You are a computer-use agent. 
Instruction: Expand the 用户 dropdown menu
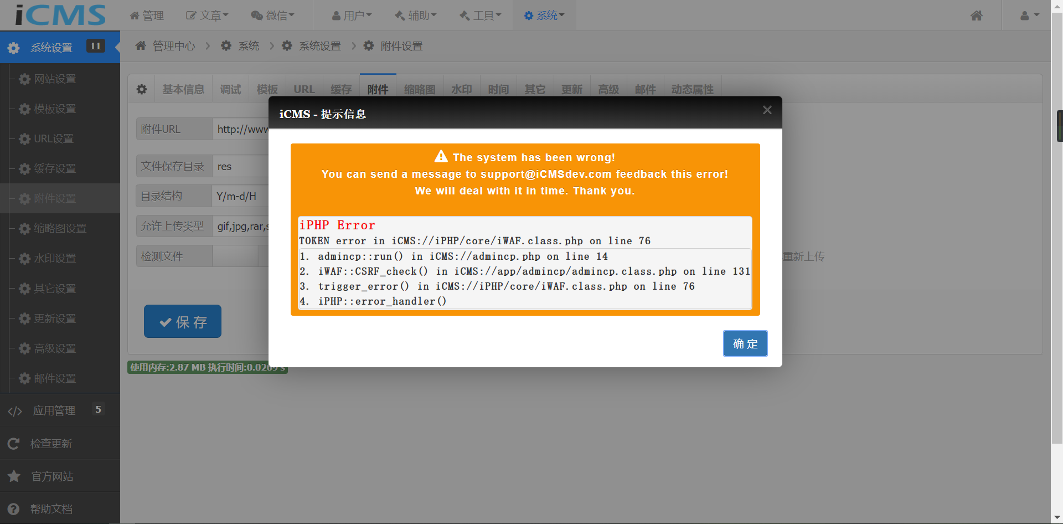352,16
